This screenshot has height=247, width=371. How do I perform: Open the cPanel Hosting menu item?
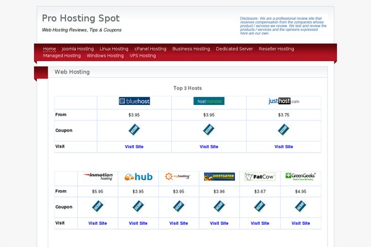point(150,49)
